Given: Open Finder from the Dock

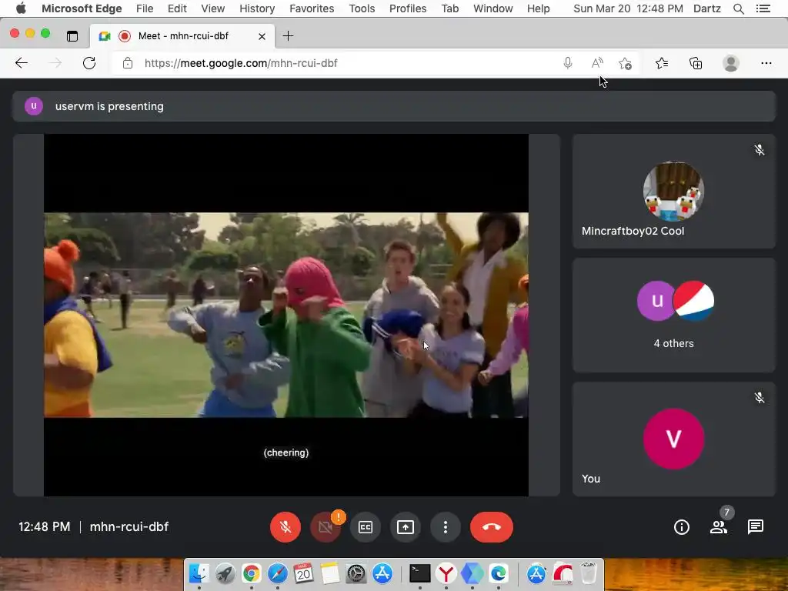Looking at the screenshot, I should click(199, 573).
